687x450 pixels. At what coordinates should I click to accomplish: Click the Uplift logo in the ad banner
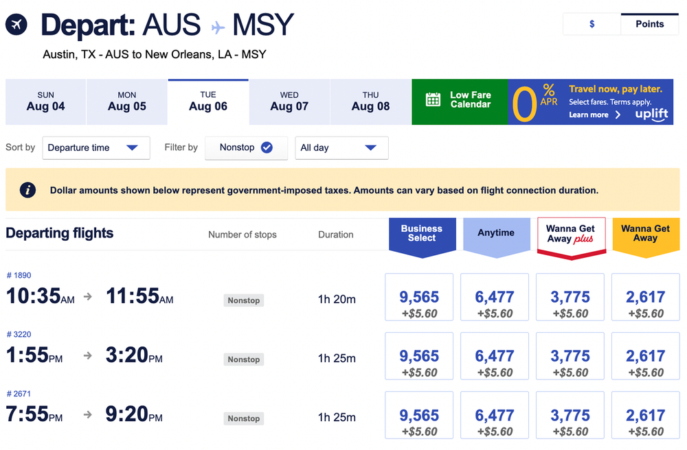[651, 115]
